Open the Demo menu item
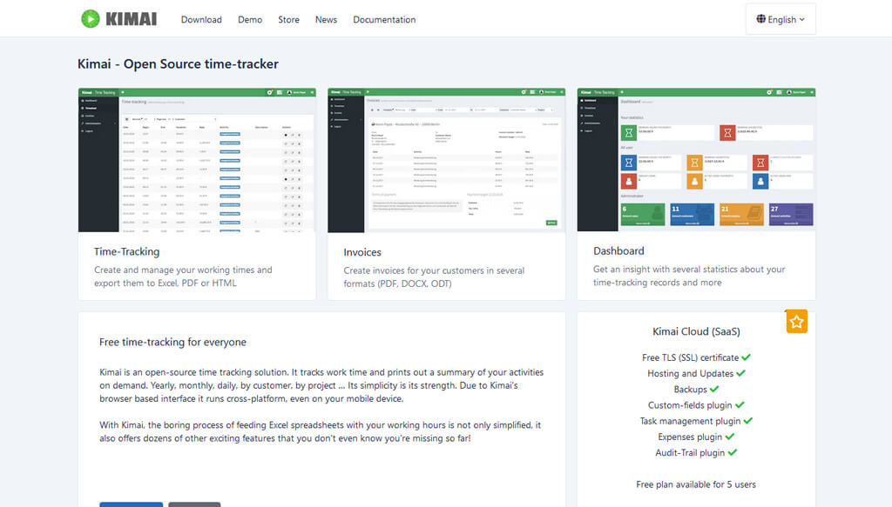 tap(250, 19)
